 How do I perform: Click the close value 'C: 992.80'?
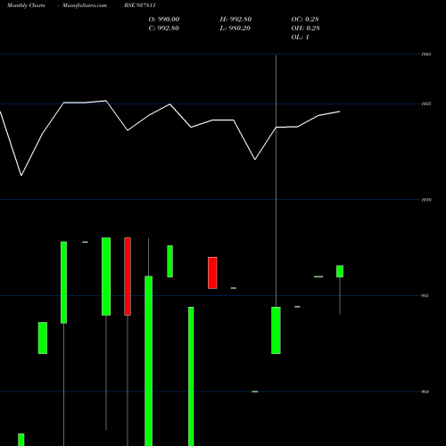163,29
